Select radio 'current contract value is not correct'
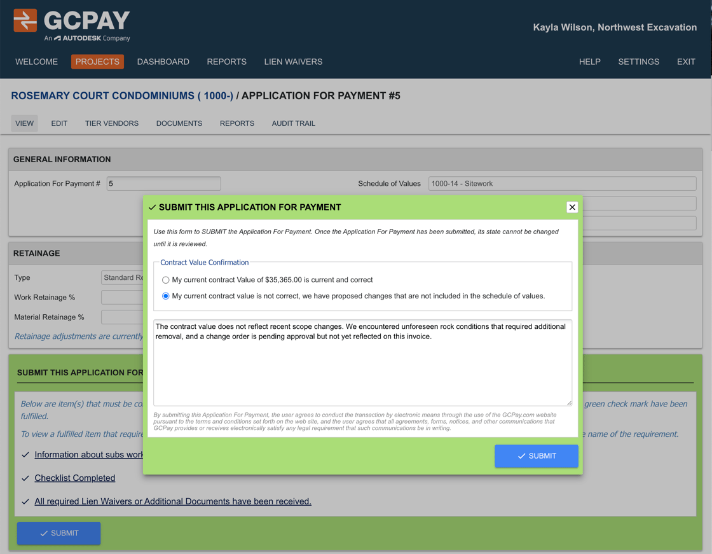712x554 pixels. pos(166,296)
